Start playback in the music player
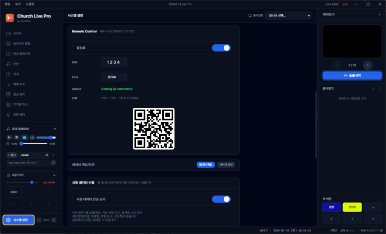Screen dimensions: 386x234 pos(9,137)
